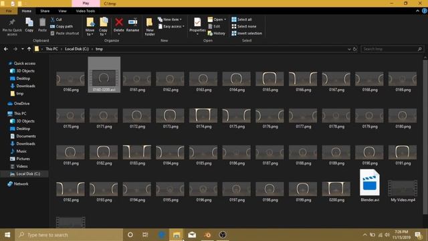Open file History
The width and height of the screenshot is (428, 241).
[x=217, y=33]
